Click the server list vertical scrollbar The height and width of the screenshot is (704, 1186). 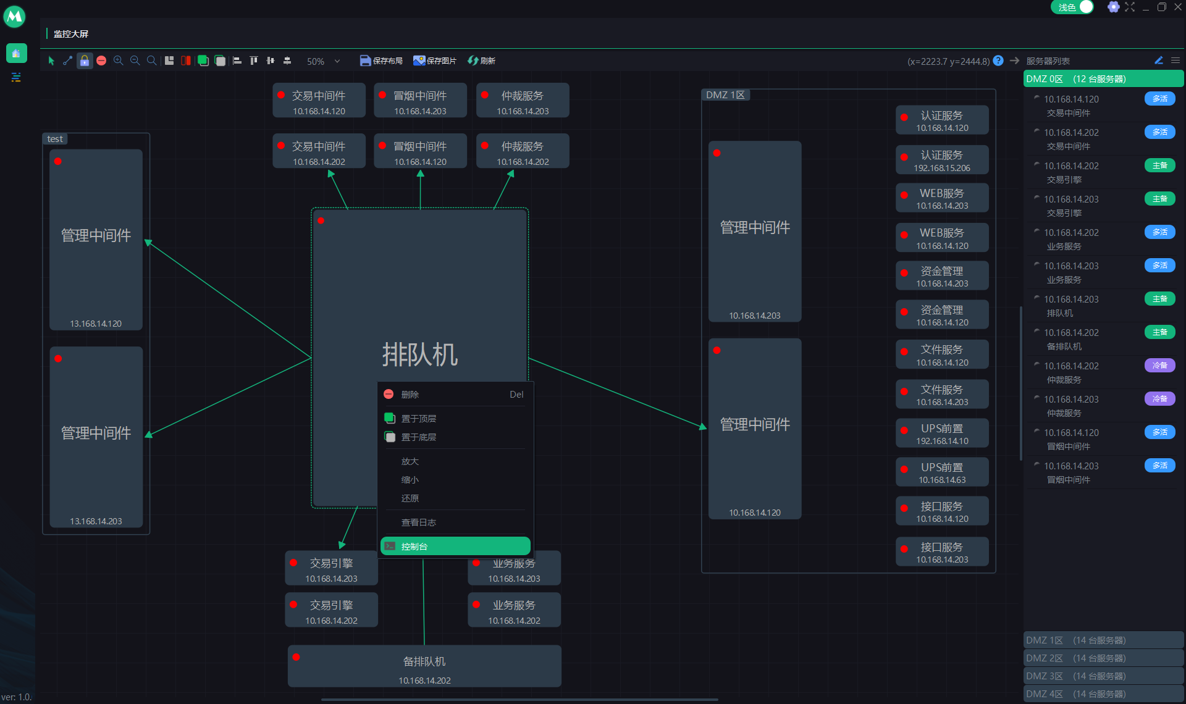coord(1020,383)
